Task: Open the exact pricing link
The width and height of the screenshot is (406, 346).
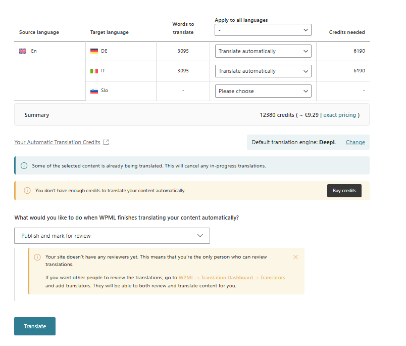Action: [x=339, y=115]
